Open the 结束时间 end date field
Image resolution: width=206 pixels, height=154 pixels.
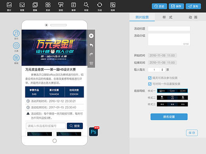click(162, 63)
